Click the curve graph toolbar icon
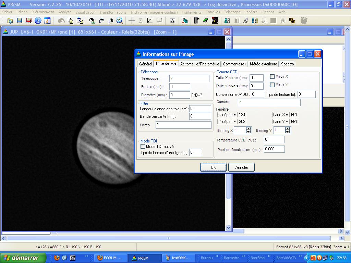The width and height of the screenshot is (351, 263). [150, 21]
